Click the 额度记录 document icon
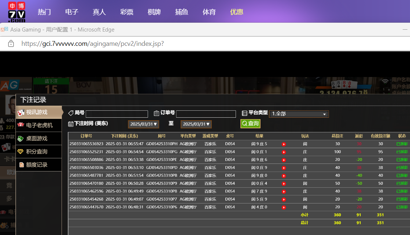 pyautogui.click(x=22, y=165)
